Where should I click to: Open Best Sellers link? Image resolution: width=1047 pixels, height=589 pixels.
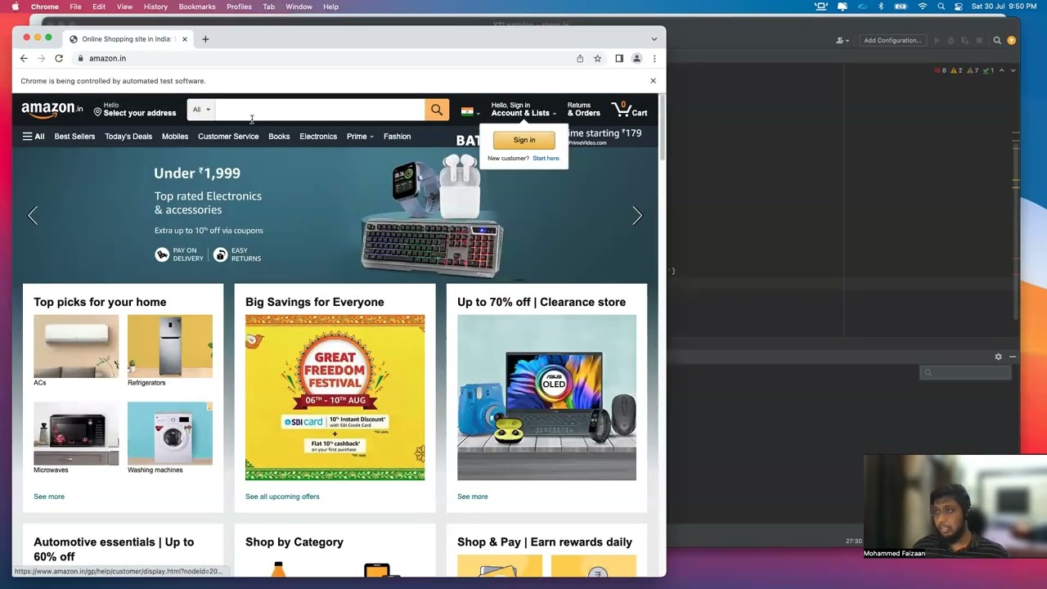point(74,137)
